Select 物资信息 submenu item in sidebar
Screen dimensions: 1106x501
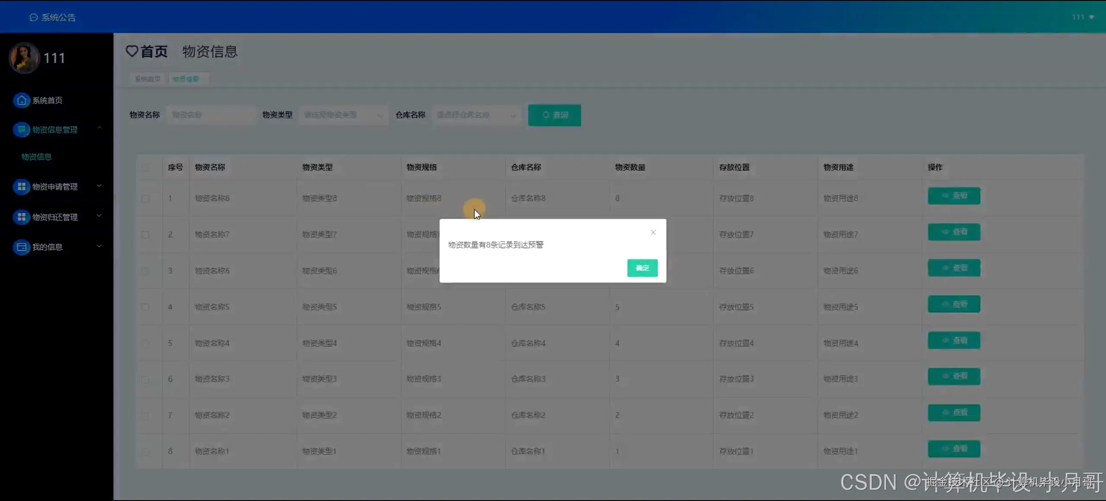37,157
